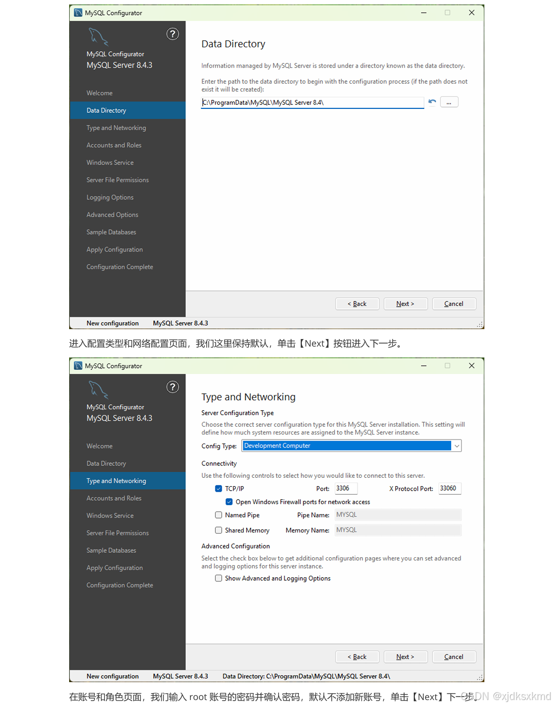The width and height of the screenshot is (553, 706).
Task: Click the help question mark icon
Action: pos(173,34)
